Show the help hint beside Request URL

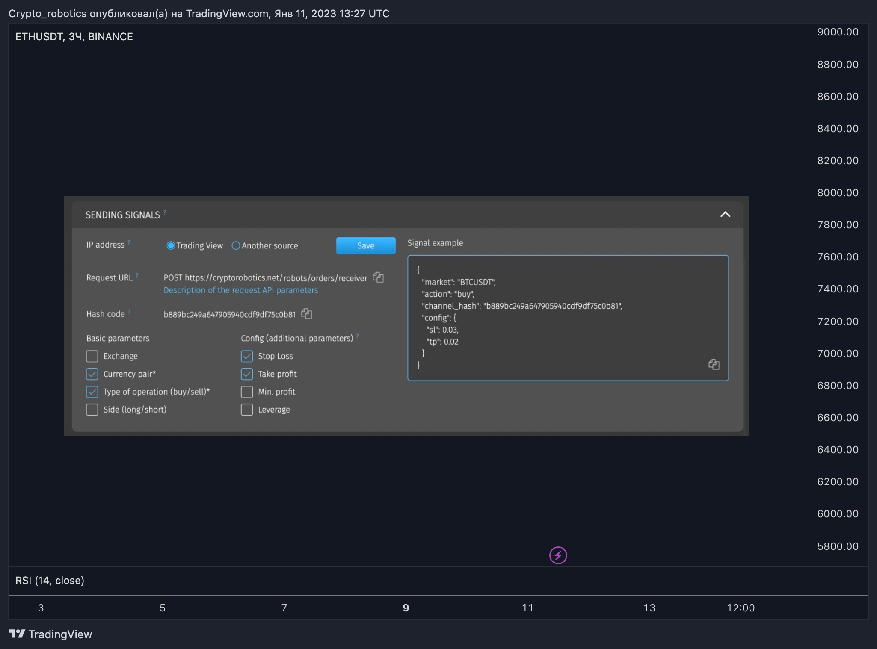point(137,275)
